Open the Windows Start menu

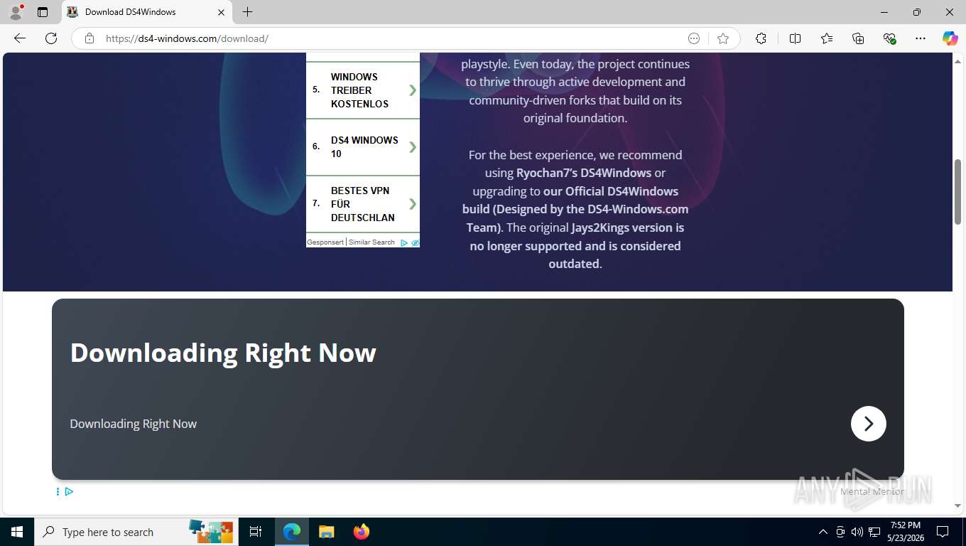[x=17, y=532]
